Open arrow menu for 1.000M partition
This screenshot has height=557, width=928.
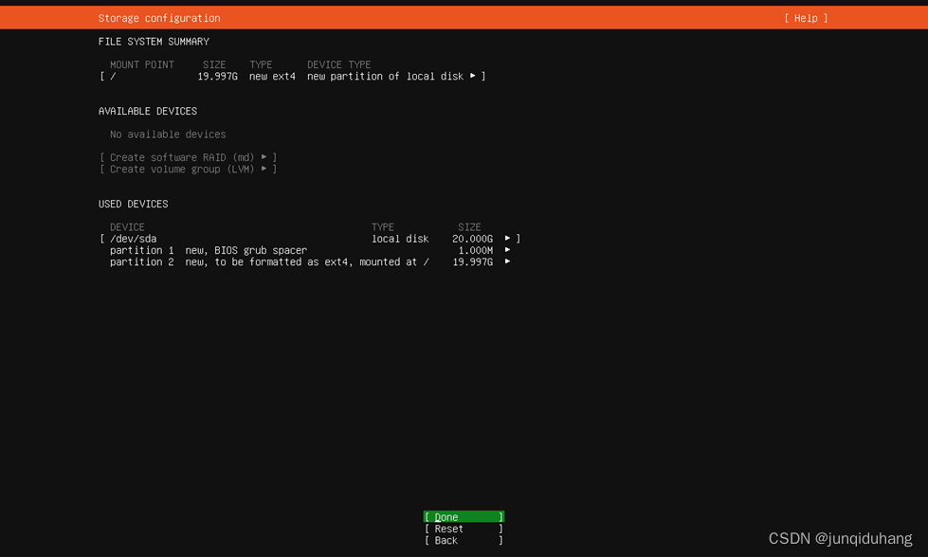pos(508,251)
